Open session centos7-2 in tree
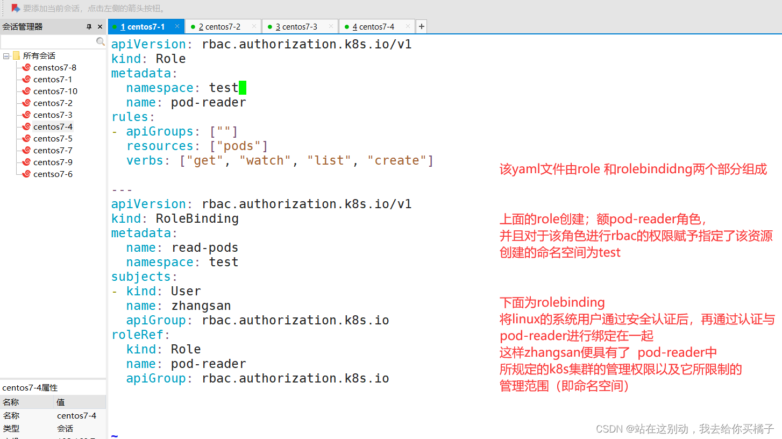 point(53,103)
